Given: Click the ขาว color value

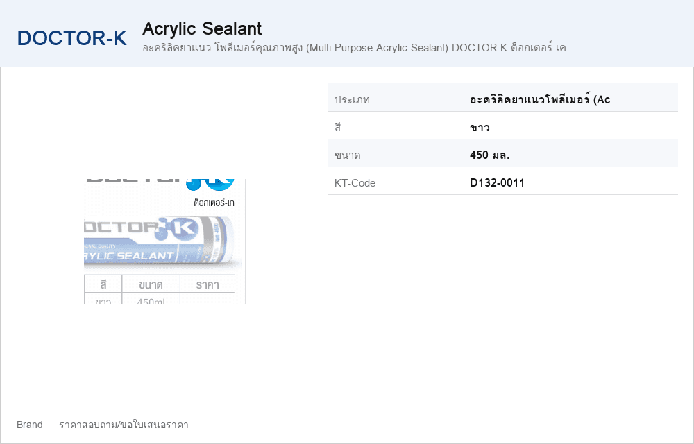Looking at the screenshot, I should point(480,128).
